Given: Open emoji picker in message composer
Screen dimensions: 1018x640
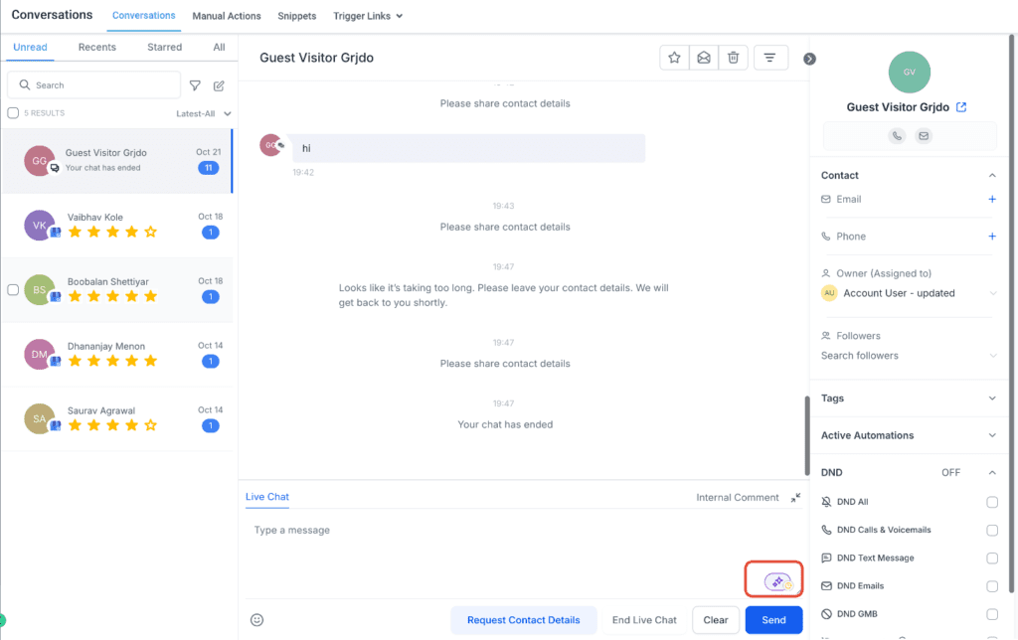Looking at the screenshot, I should click(x=256, y=619).
